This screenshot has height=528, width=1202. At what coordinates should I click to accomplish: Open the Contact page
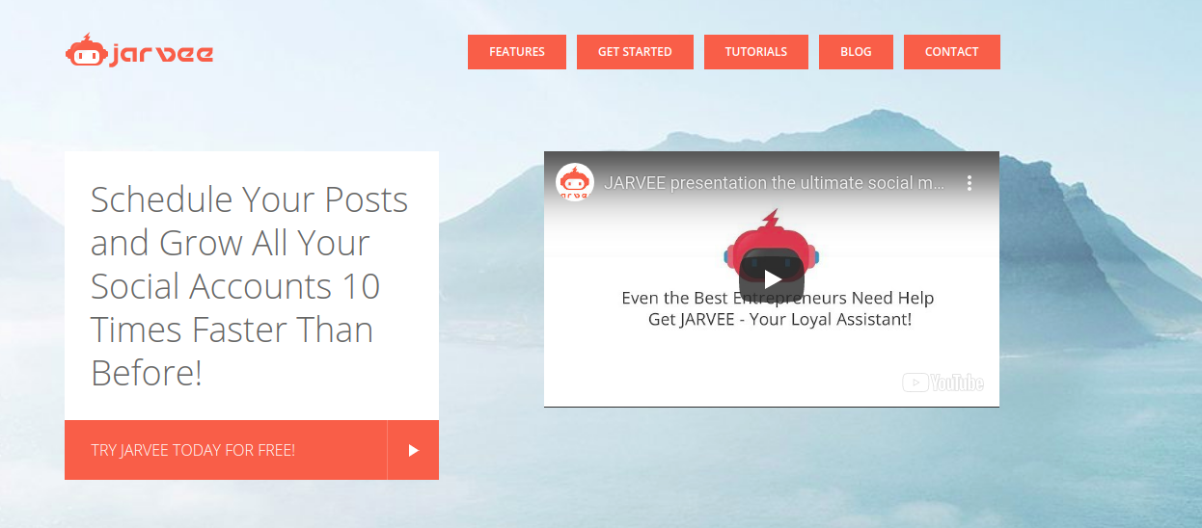pos(951,52)
